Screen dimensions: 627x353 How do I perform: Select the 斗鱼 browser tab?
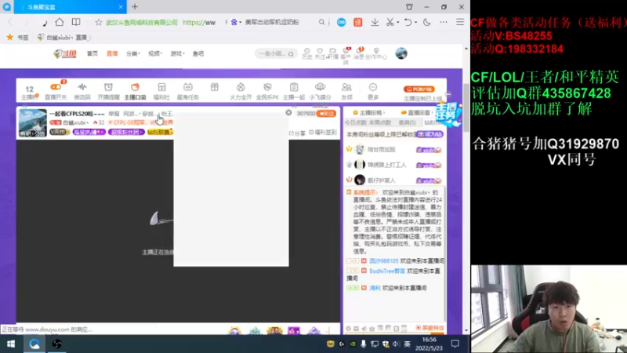[70, 7]
